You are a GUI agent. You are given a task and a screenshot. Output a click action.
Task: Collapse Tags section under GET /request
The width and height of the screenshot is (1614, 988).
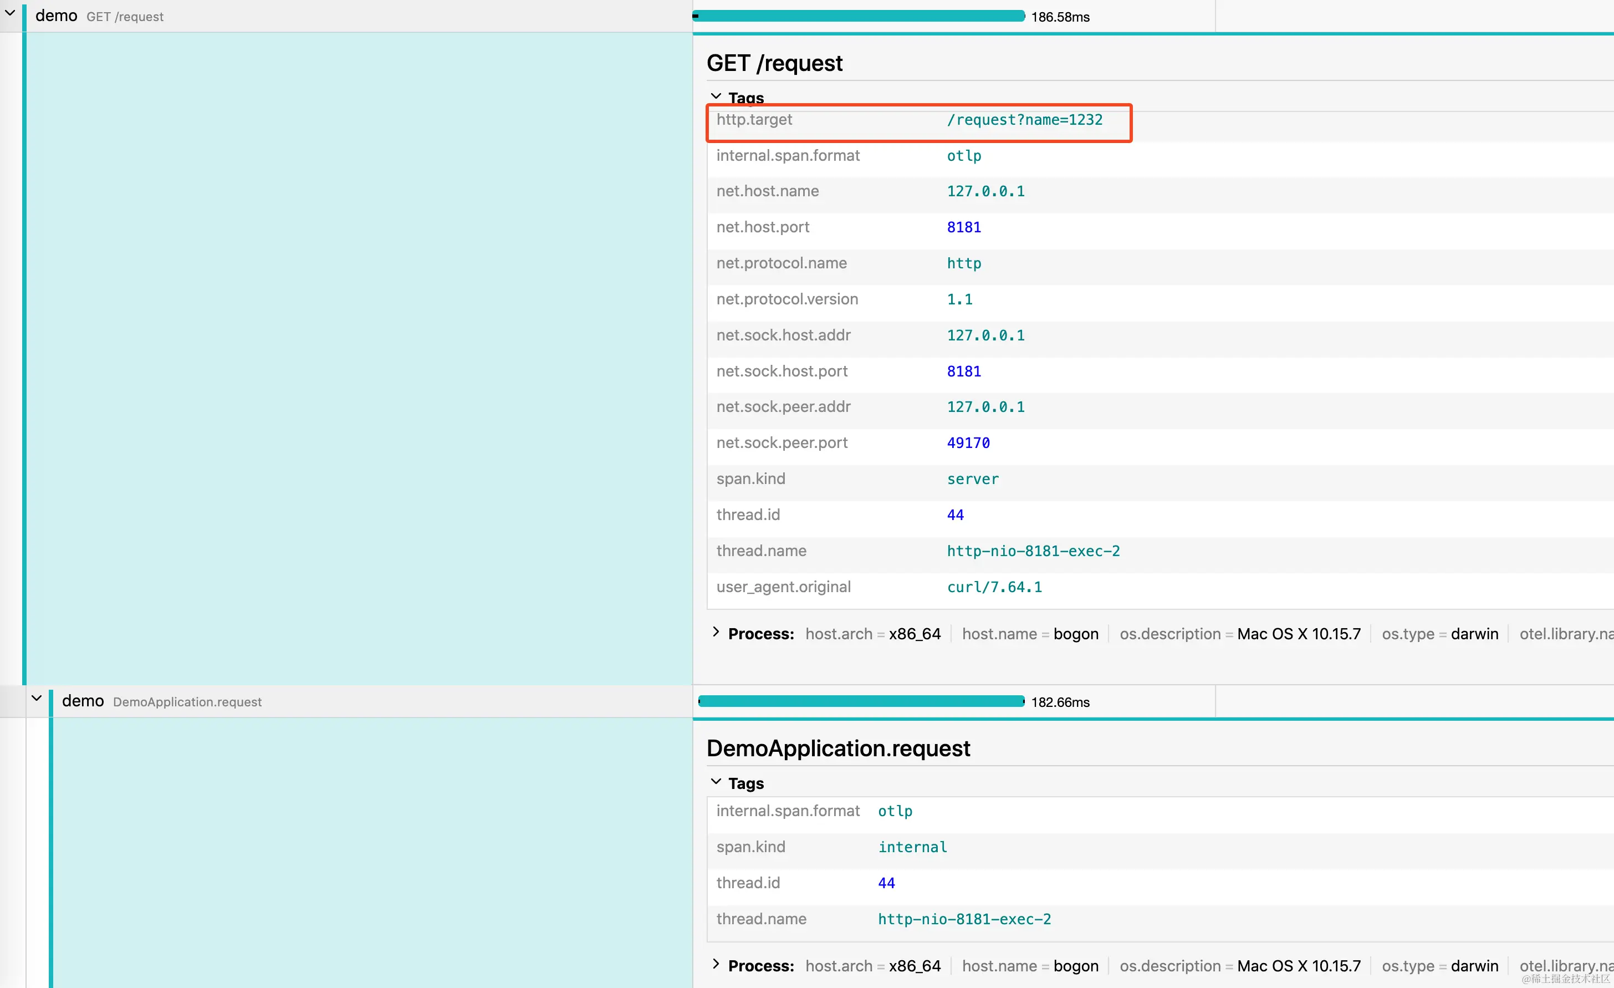[716, 97]
